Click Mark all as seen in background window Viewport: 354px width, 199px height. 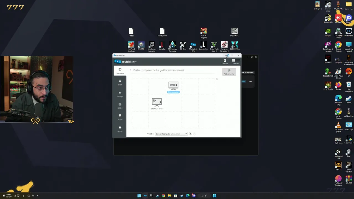pyautogui.click(x=247, y=72)
